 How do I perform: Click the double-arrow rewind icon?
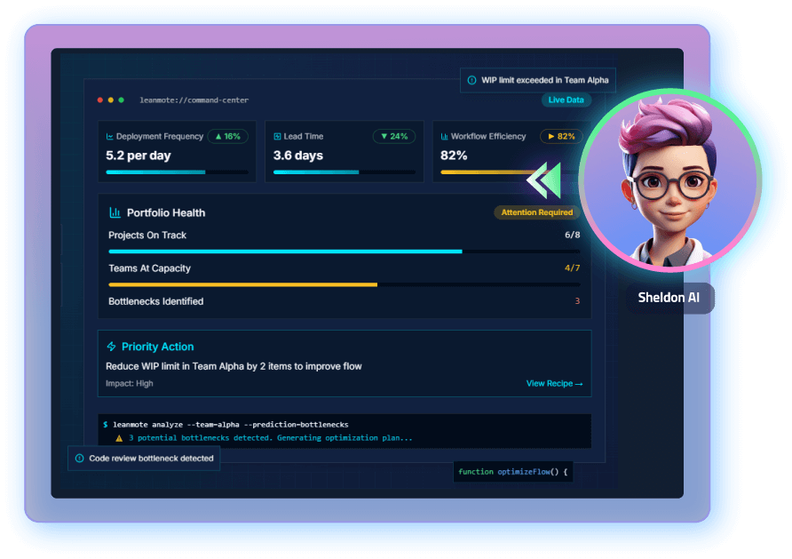[x=543, y=179]
